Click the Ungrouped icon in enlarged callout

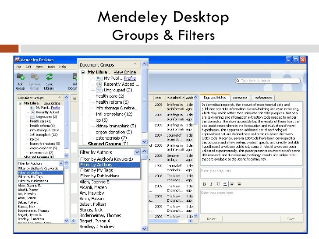[x=99, y=90]
